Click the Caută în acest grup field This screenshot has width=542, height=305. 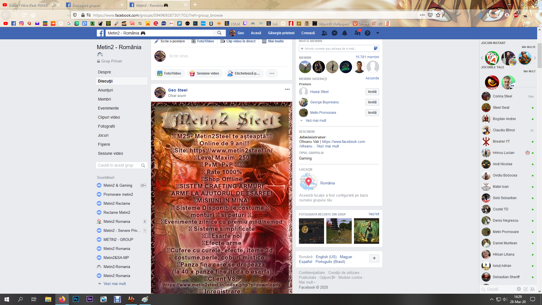(x=119, y=165)
